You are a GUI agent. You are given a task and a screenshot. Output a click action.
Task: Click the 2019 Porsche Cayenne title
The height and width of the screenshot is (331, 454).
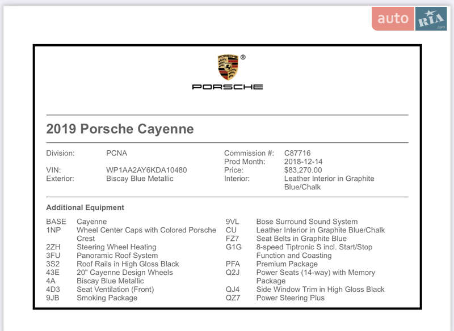[x=120, y=129]
